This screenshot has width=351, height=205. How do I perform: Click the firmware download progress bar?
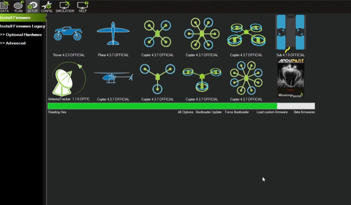tap(181, 106)
